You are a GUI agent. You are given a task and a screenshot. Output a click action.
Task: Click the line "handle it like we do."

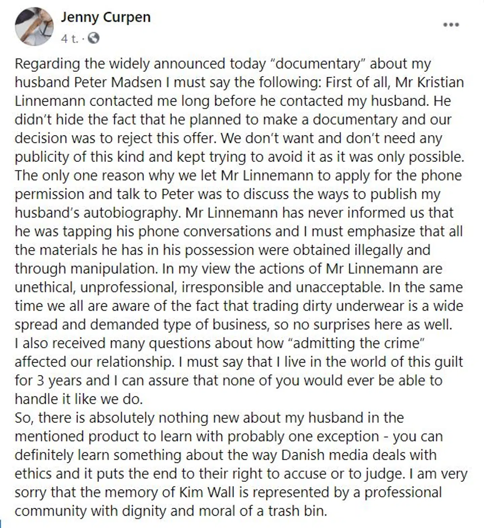point(79,399)
